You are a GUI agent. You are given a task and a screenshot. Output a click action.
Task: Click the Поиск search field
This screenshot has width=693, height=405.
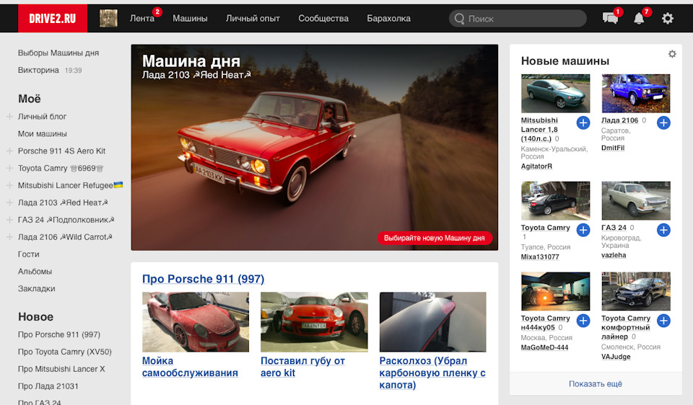click(x=518, y=19)
